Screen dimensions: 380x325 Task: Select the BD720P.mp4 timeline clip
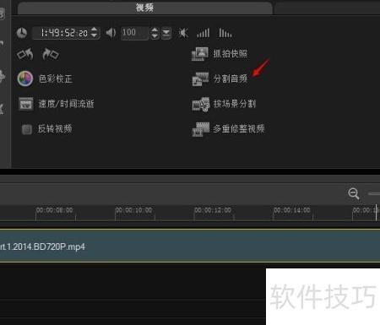pyautogui.click(x=190, y=246)
